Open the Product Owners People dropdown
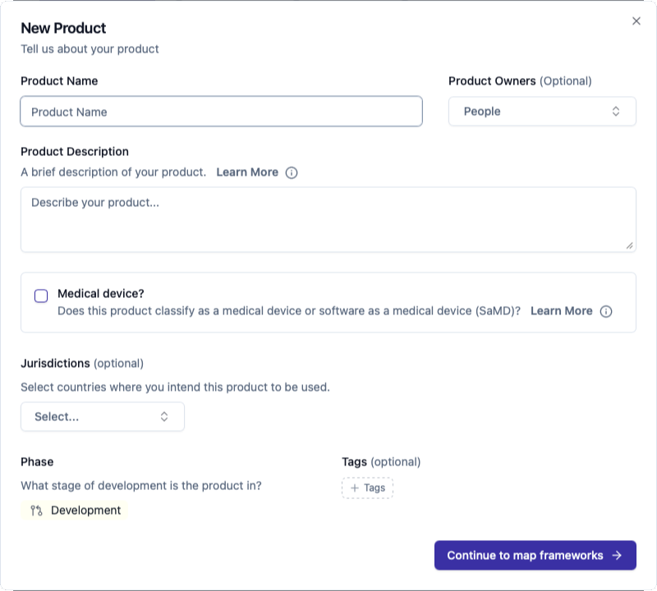Screen dimensions: 657x591 coord(542,112)
